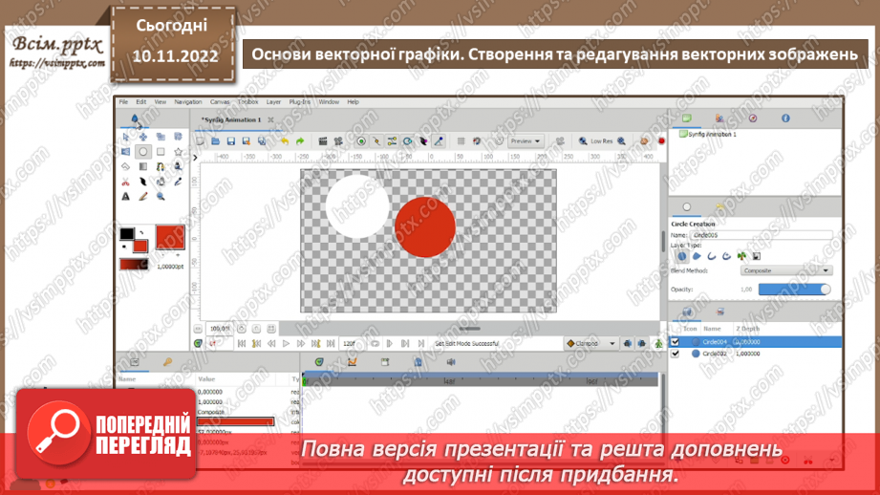Click the zoom percentage field below canvas
Image resolution: width=880 pixels, height=495 pixels.
(x=220, y=329)
